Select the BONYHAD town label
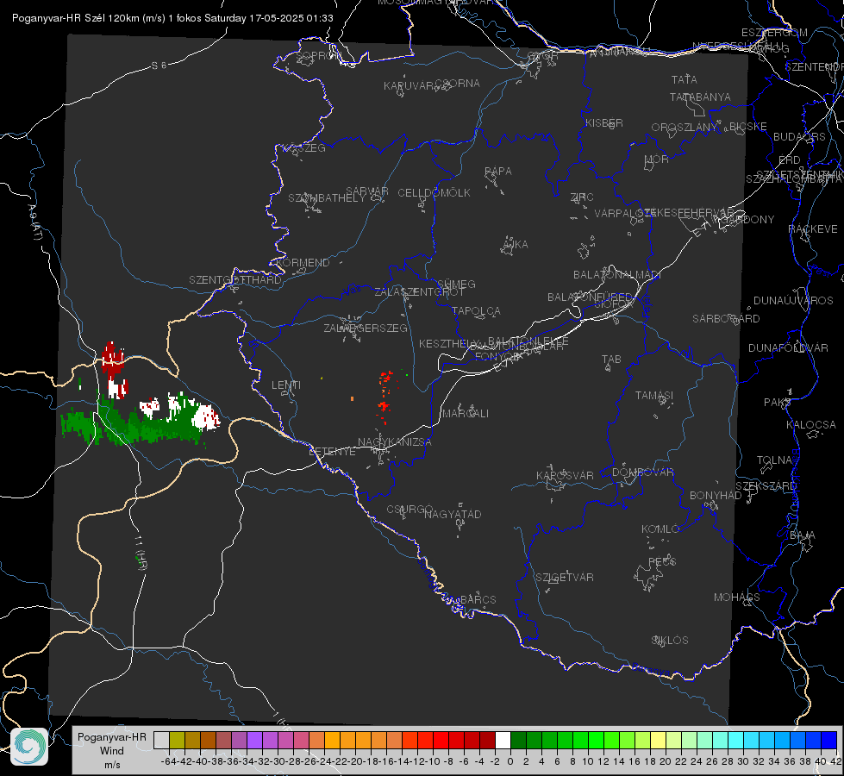844x776 pixels. [716, 496]
